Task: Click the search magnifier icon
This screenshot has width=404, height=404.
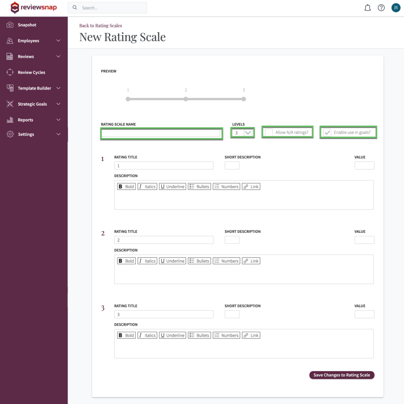Action: pos(75,7)
